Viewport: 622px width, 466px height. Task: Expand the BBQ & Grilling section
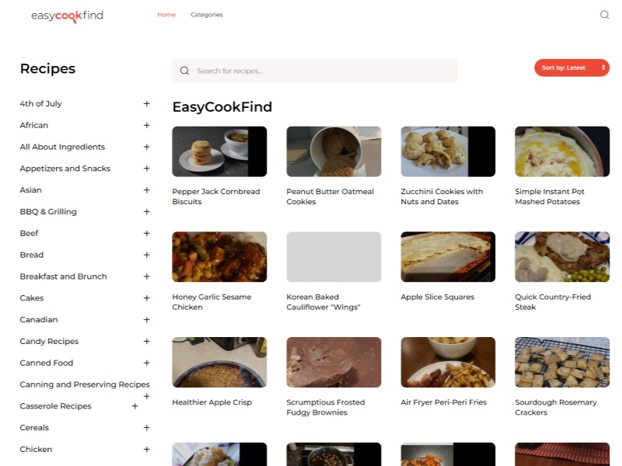pyautogui.click(x=146, y=211)
